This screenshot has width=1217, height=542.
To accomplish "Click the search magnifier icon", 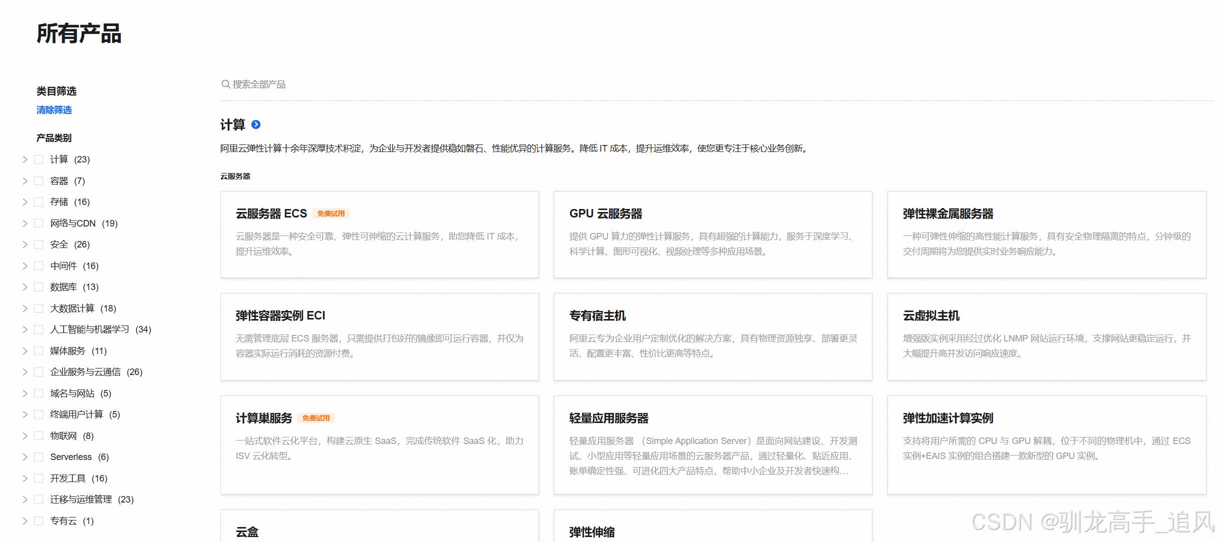I will (226, 84).
